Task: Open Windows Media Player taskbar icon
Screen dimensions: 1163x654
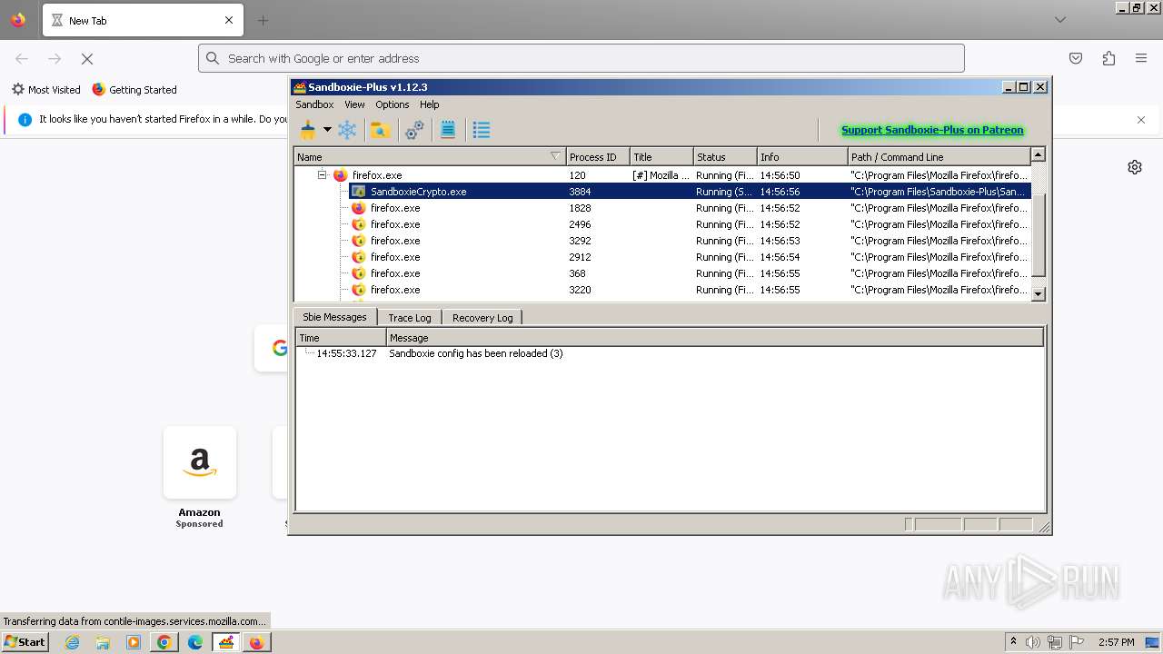Action: 134,642
